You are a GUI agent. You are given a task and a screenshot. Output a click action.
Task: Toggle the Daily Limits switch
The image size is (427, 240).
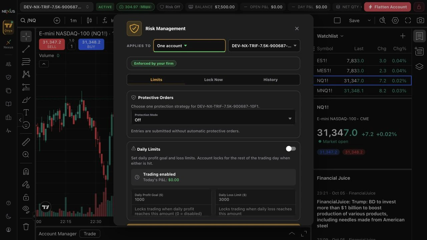[x=291, y=149]
